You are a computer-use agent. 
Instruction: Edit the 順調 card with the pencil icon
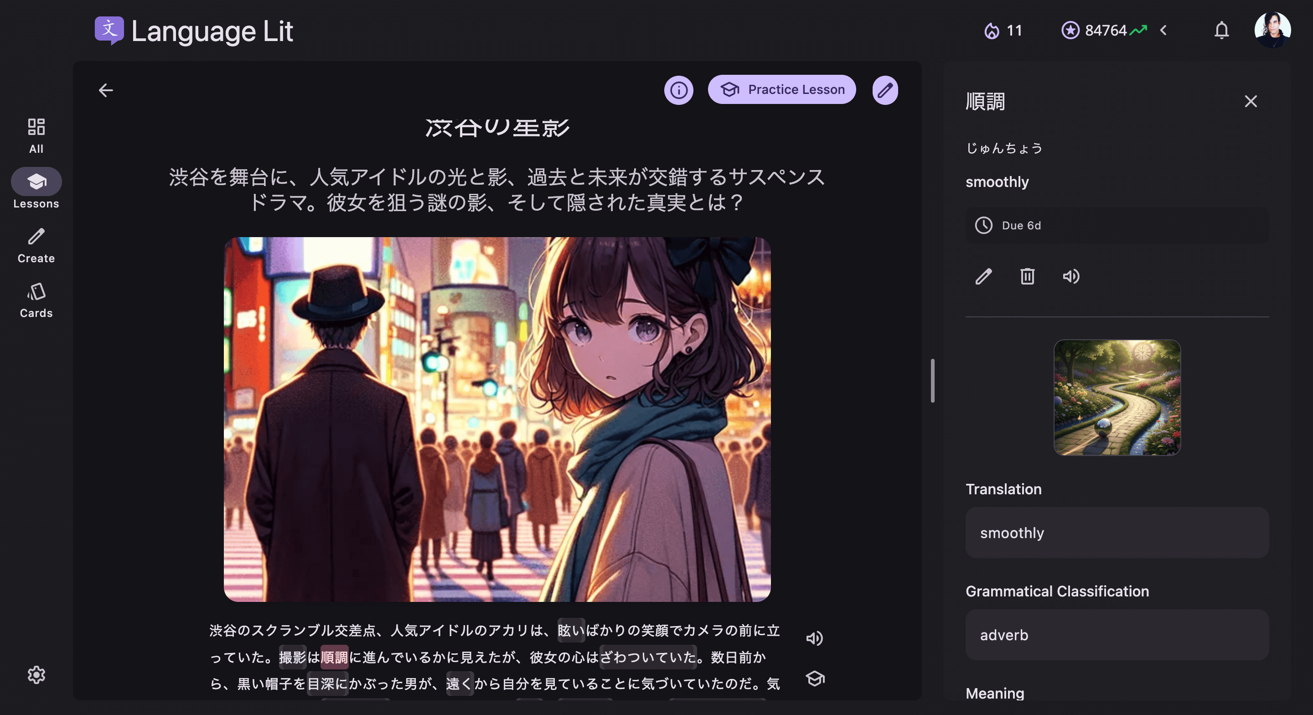click(x=983, y=276)
